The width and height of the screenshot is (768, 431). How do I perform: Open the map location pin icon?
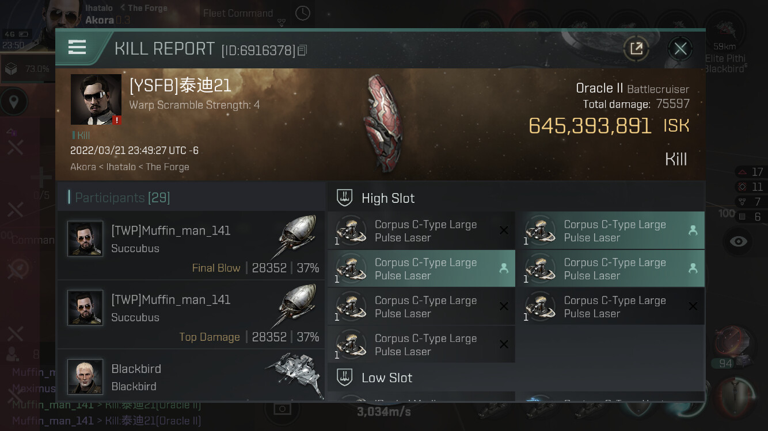click(14, 103)
